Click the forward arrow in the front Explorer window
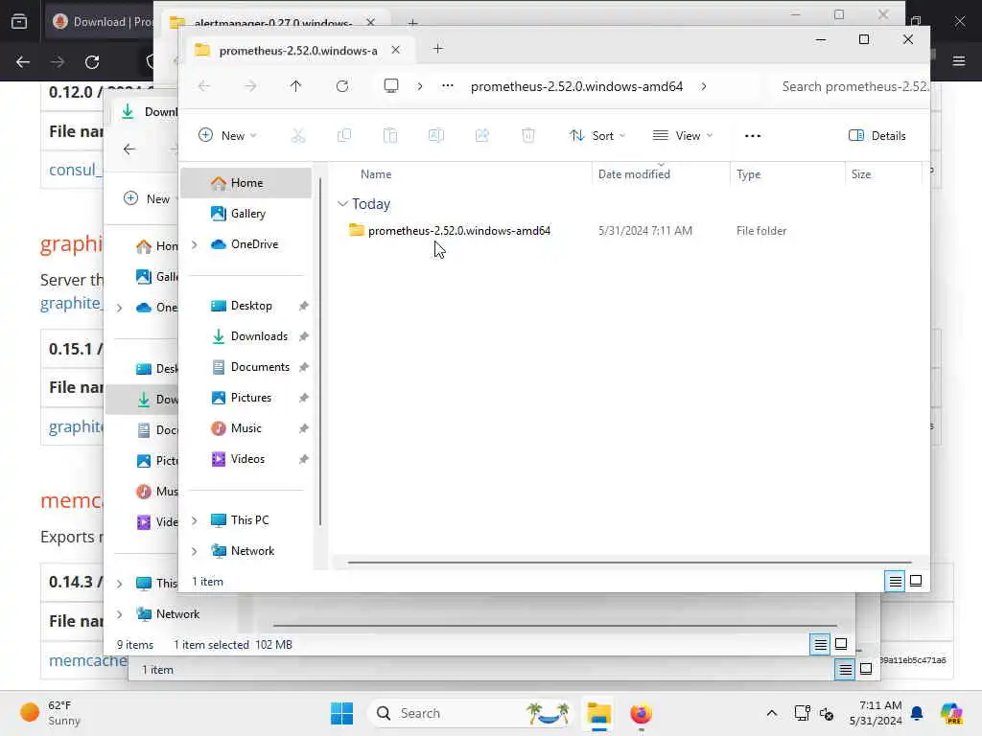This screenshot has width=982, height=736. pos(250,86)
